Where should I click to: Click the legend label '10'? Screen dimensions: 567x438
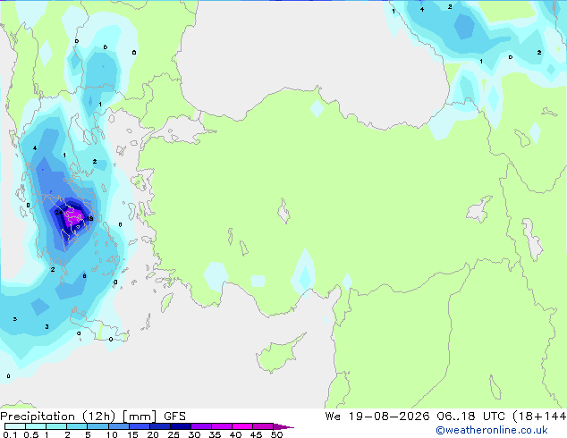point(112,434)
